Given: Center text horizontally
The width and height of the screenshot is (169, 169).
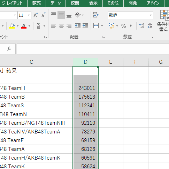Looking at the screenshot, I should [x=61, y=26].
